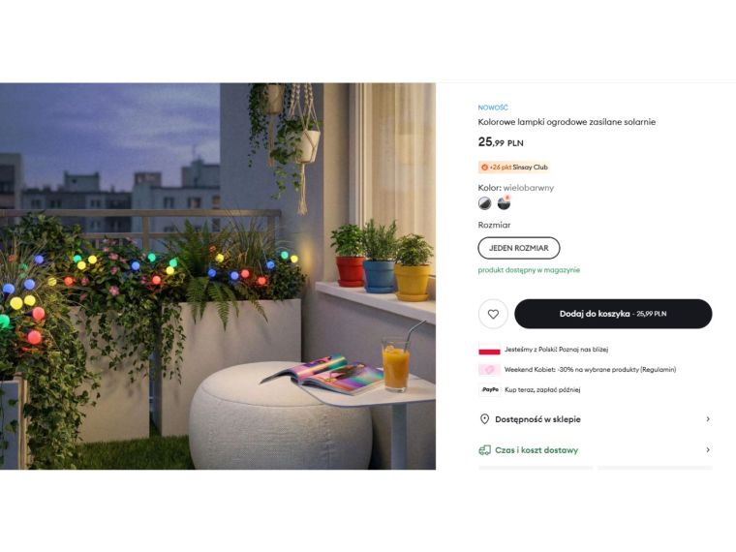Image resolution: width=736 pixels, height=552 pixels.
Task: Click the NOWOŚĆ label
Action: (x=493, y=107)
